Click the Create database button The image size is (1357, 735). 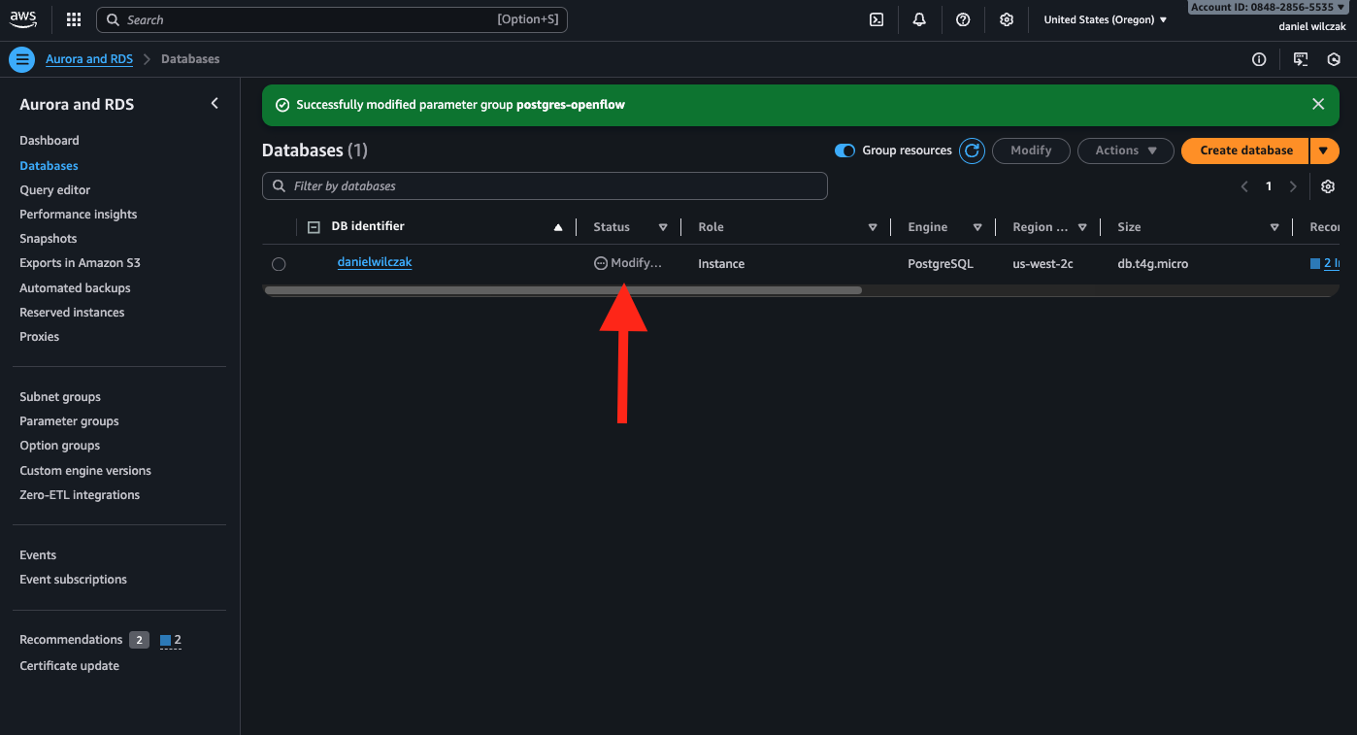tap(1245, 150)
